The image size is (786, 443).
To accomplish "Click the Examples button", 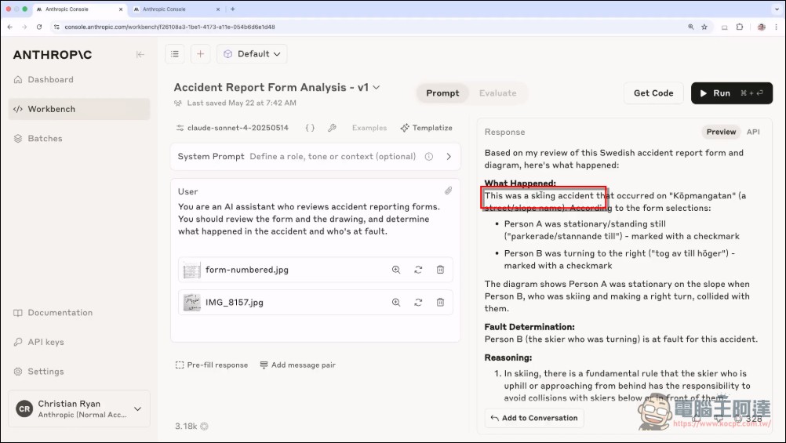I will click(369, 128).
